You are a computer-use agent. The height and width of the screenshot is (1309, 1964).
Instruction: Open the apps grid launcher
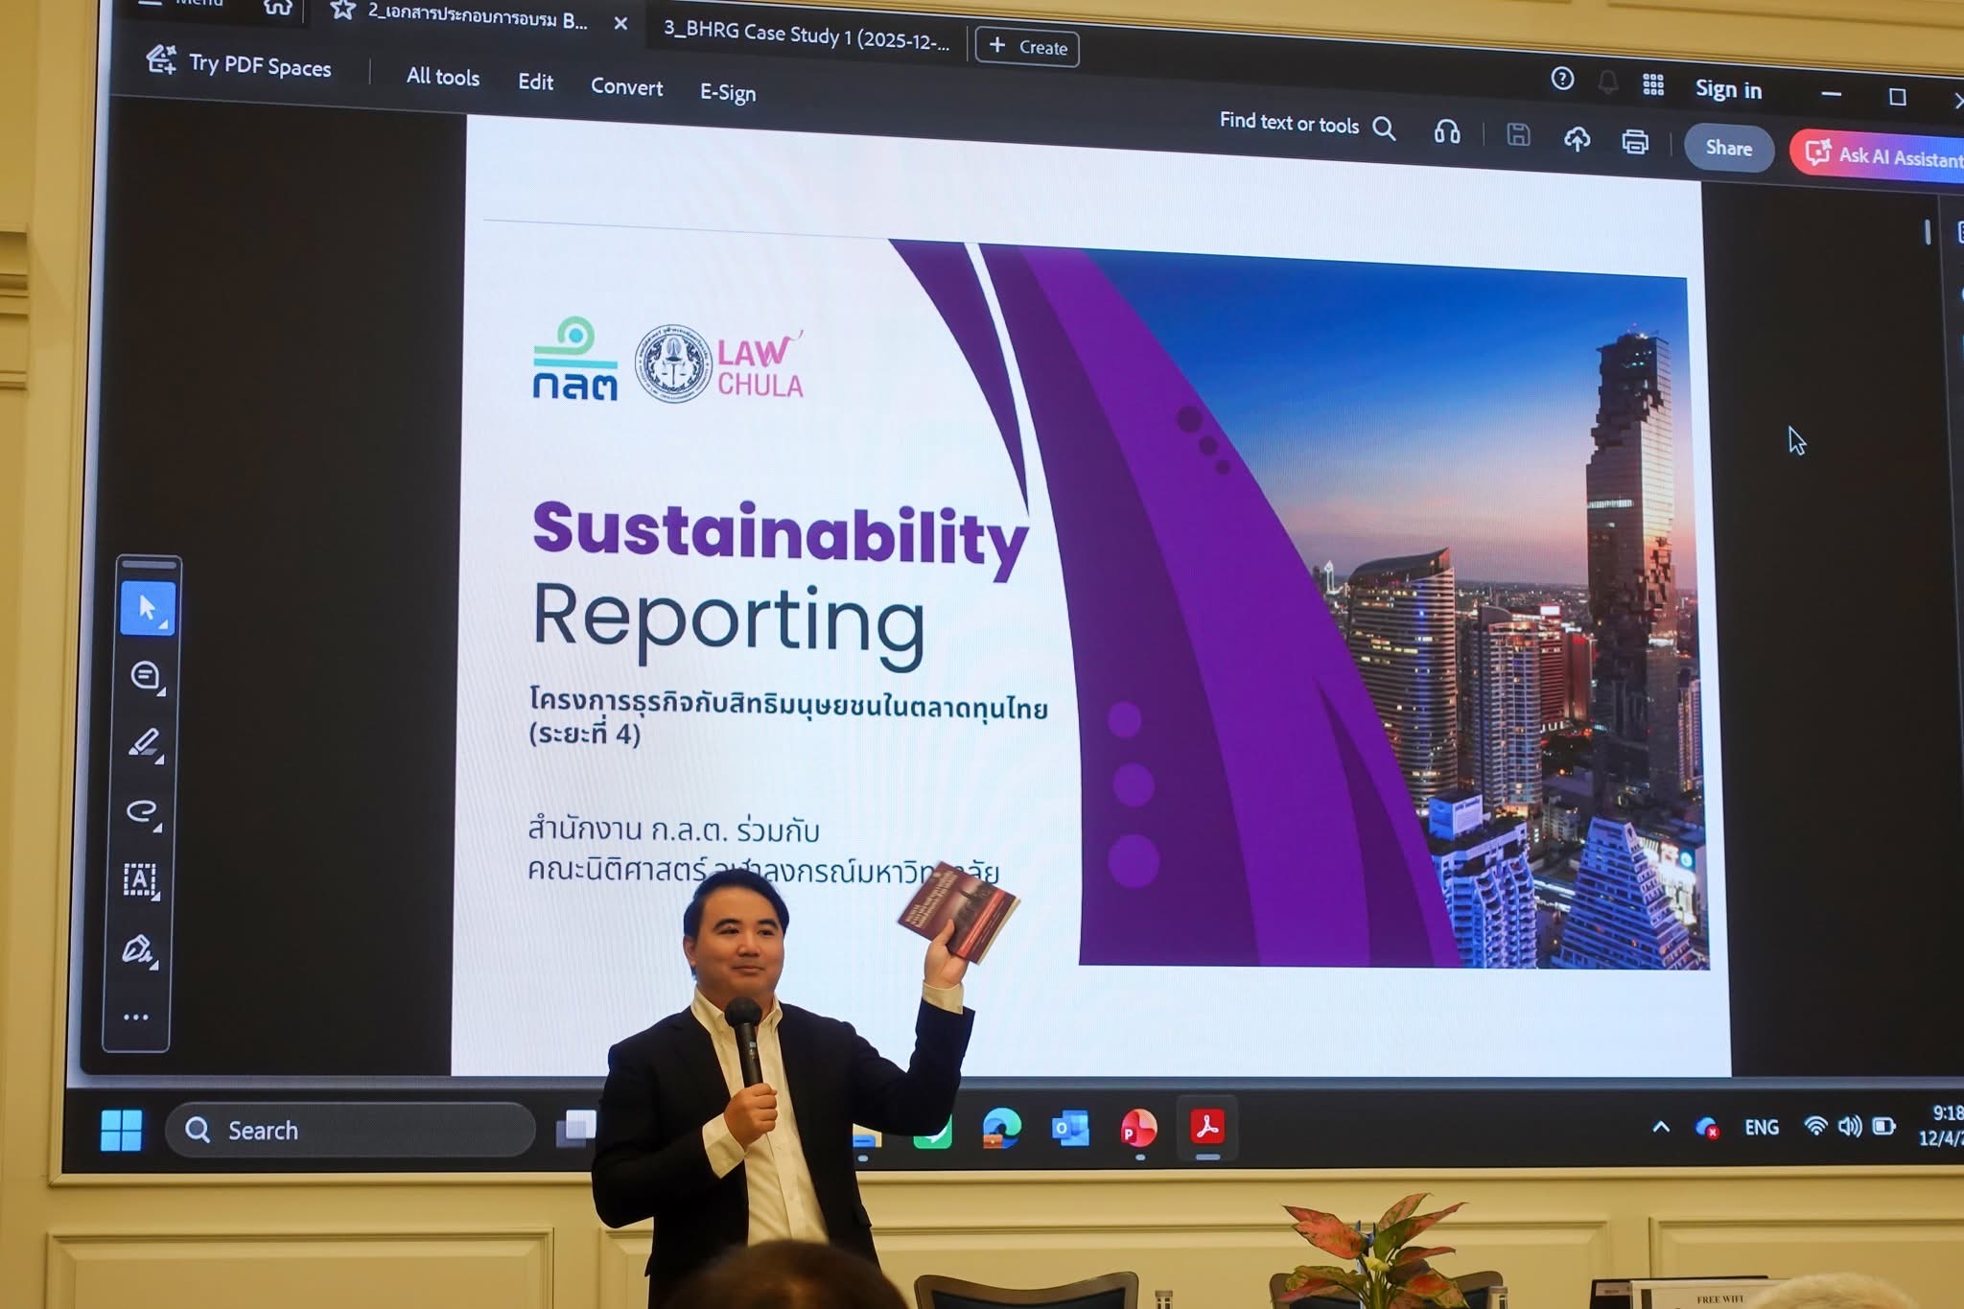pyautogui.click(x=1653, y=84)
